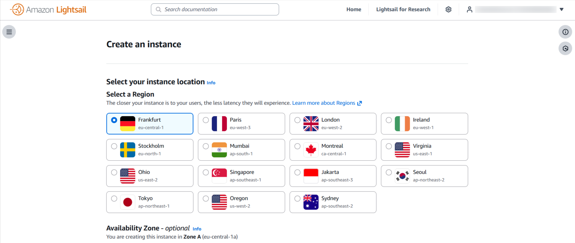
Task: Open the info panel icon on the right
Action: pos(565,32)
